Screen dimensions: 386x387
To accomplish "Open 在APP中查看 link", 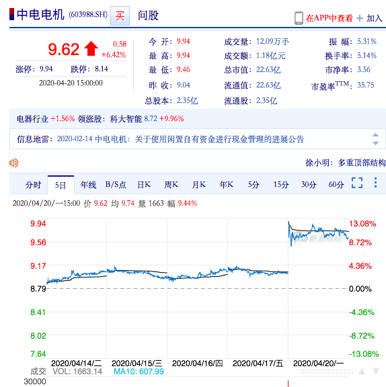I will point(329,18).
